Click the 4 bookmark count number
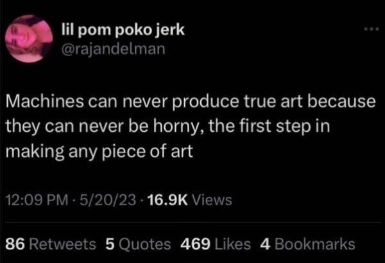 pyautogui.click(x=264, y=244)
